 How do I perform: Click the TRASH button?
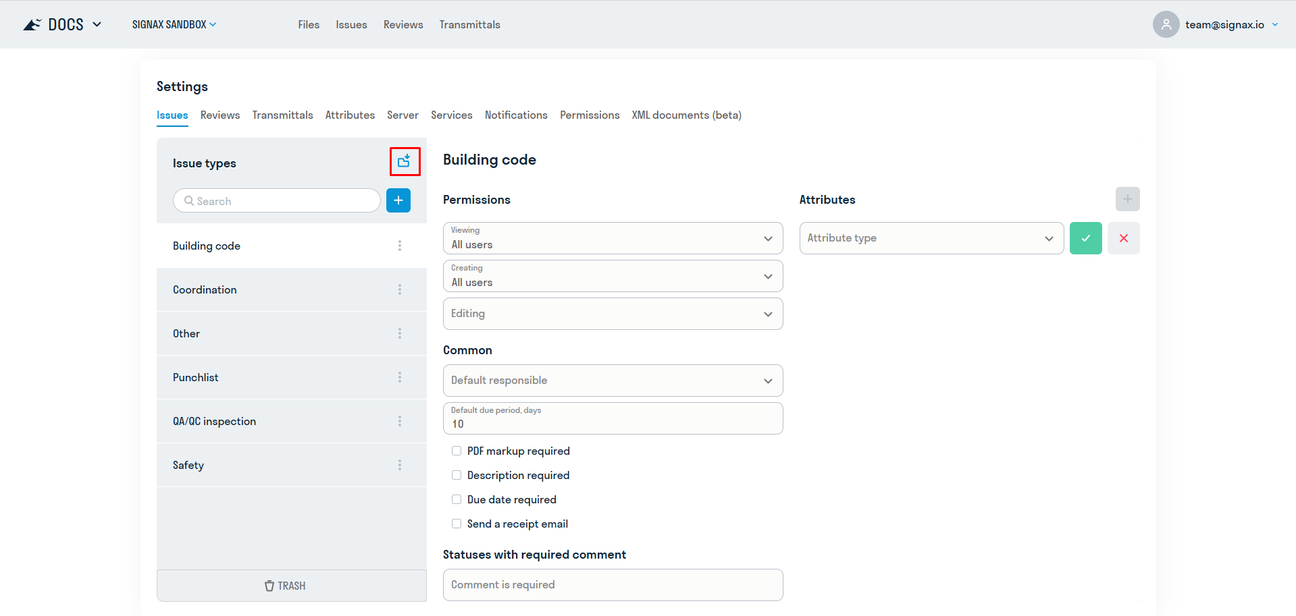click(x=292, y=586)
